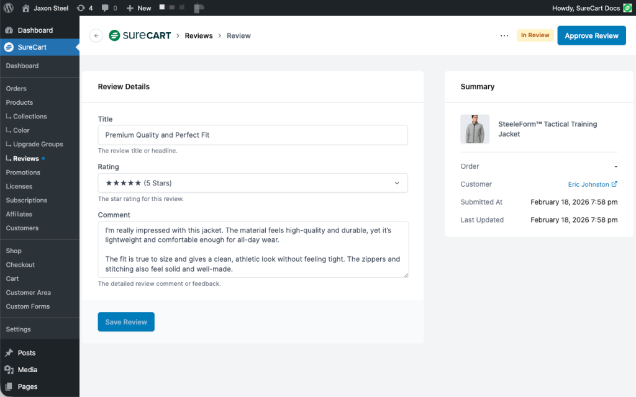
Task: Open the + New content menu
Action: [x=139, y=8]
